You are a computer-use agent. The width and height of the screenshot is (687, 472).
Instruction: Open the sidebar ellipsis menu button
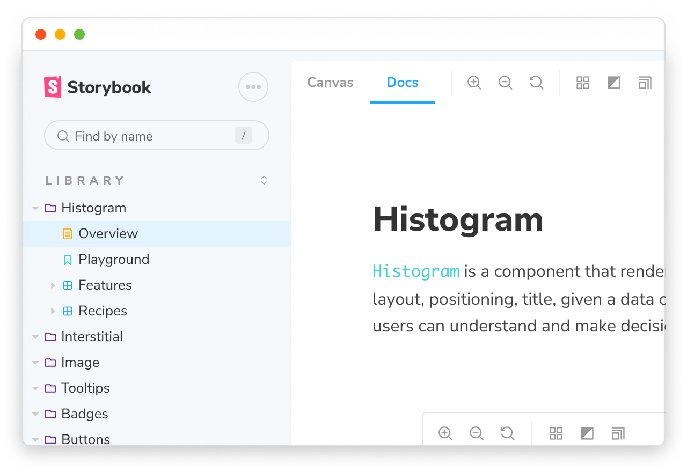tap(253, 87)
